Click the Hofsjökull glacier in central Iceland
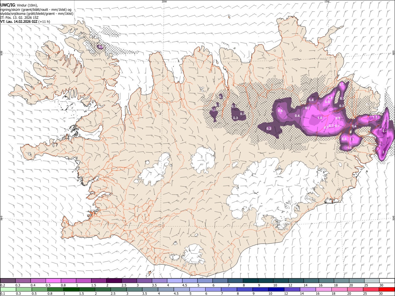The height and width of the screenshot is (296, 395). click(203, 160)
